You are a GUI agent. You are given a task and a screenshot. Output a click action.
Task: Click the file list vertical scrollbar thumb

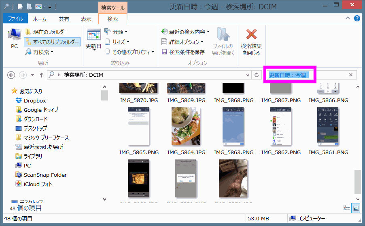pos(357,182)
